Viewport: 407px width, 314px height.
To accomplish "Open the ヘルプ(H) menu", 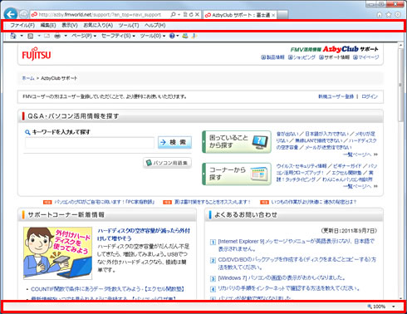I will click(x=155, y=25).
